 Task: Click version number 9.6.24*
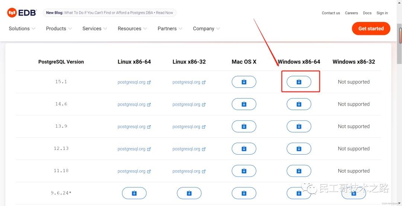pyautogui.click(x=61, y=193)
